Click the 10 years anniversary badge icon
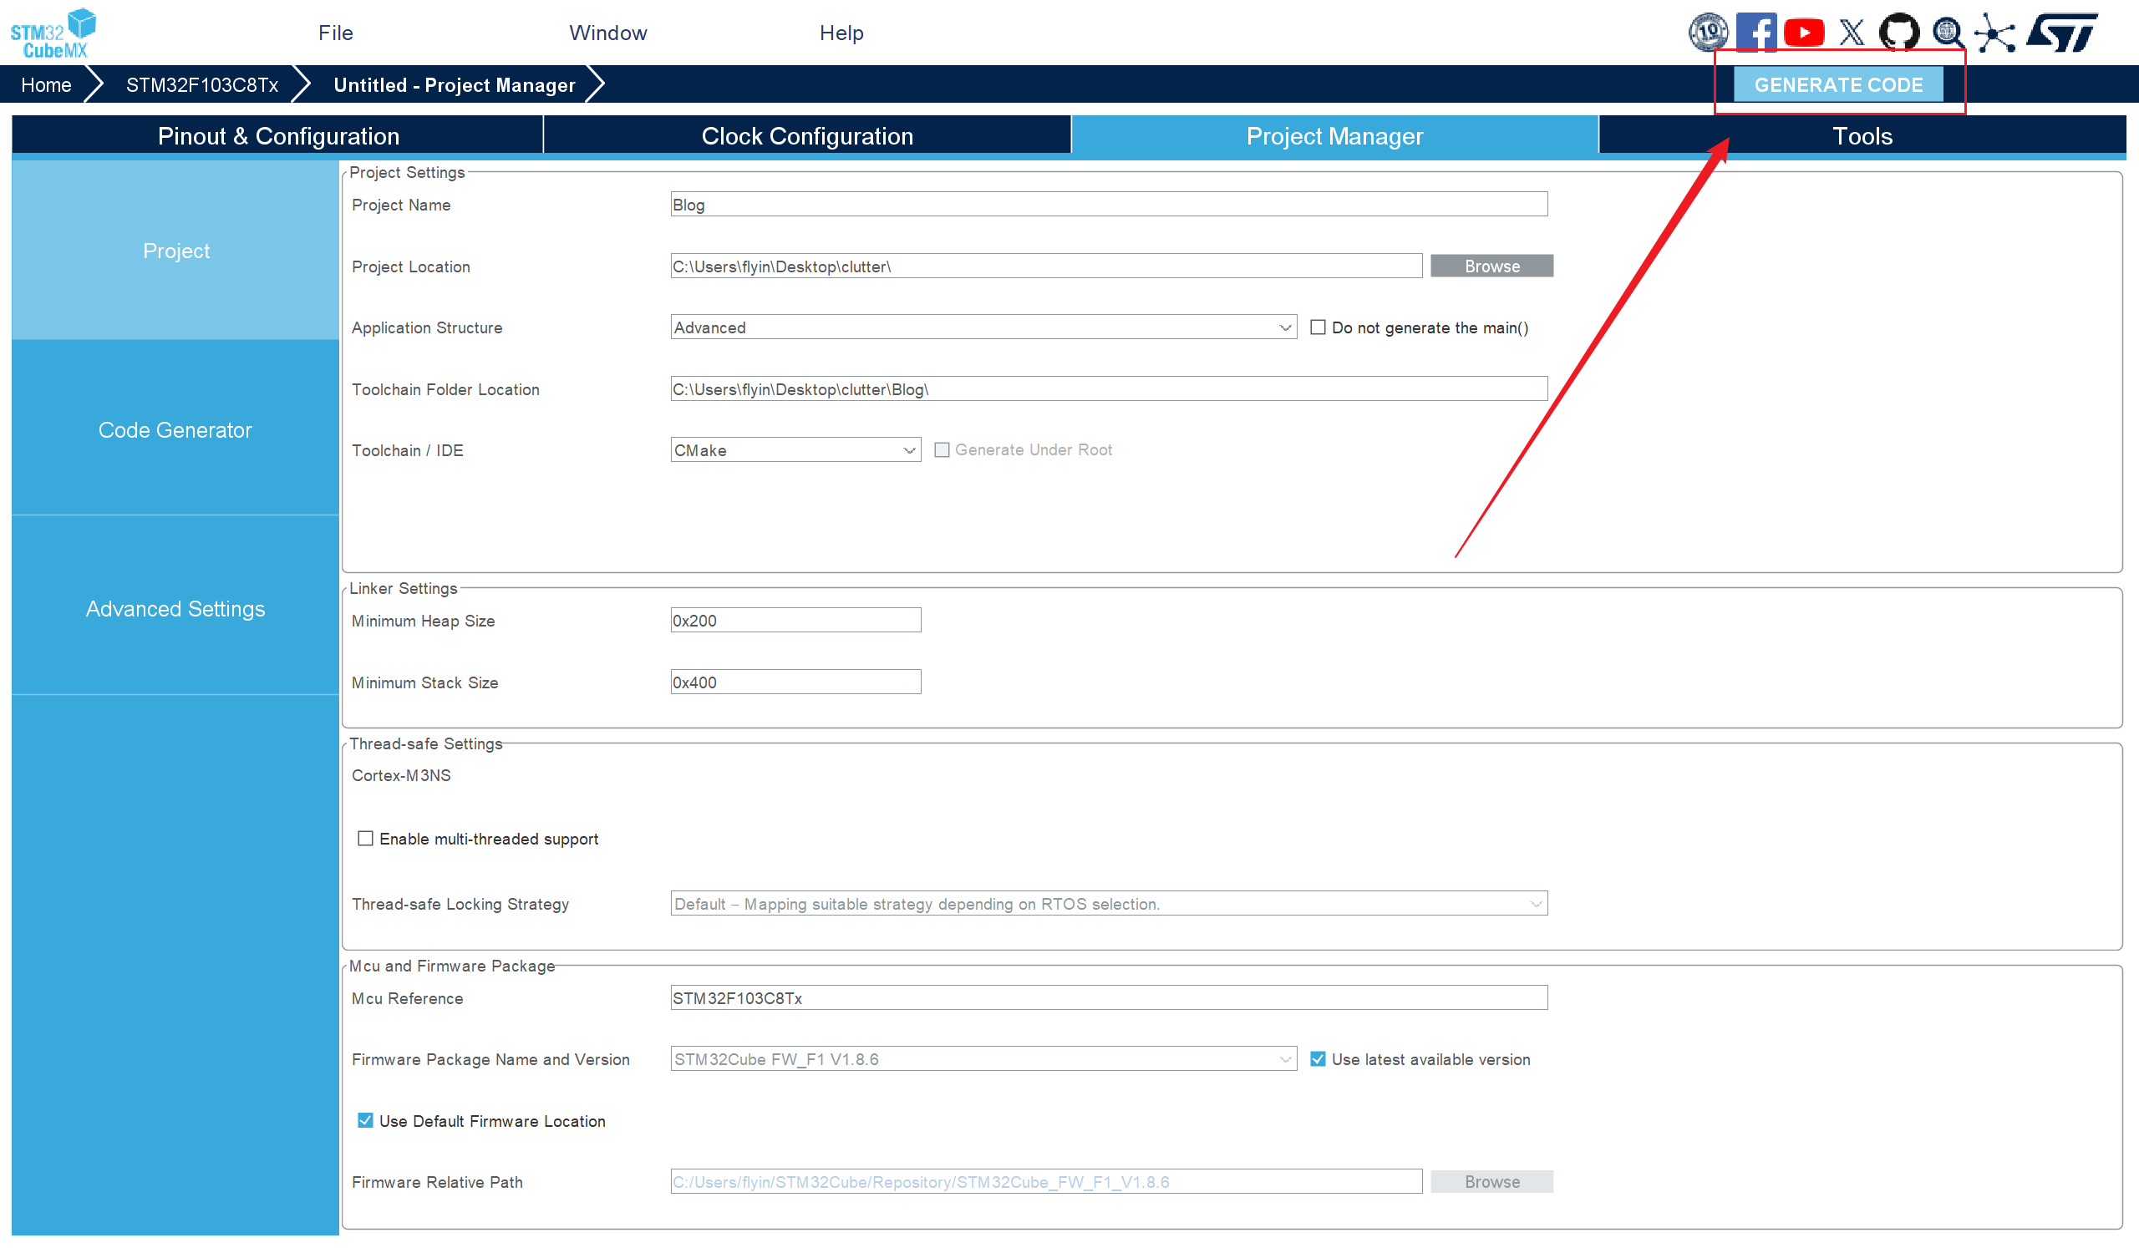 click(1707, 33)
